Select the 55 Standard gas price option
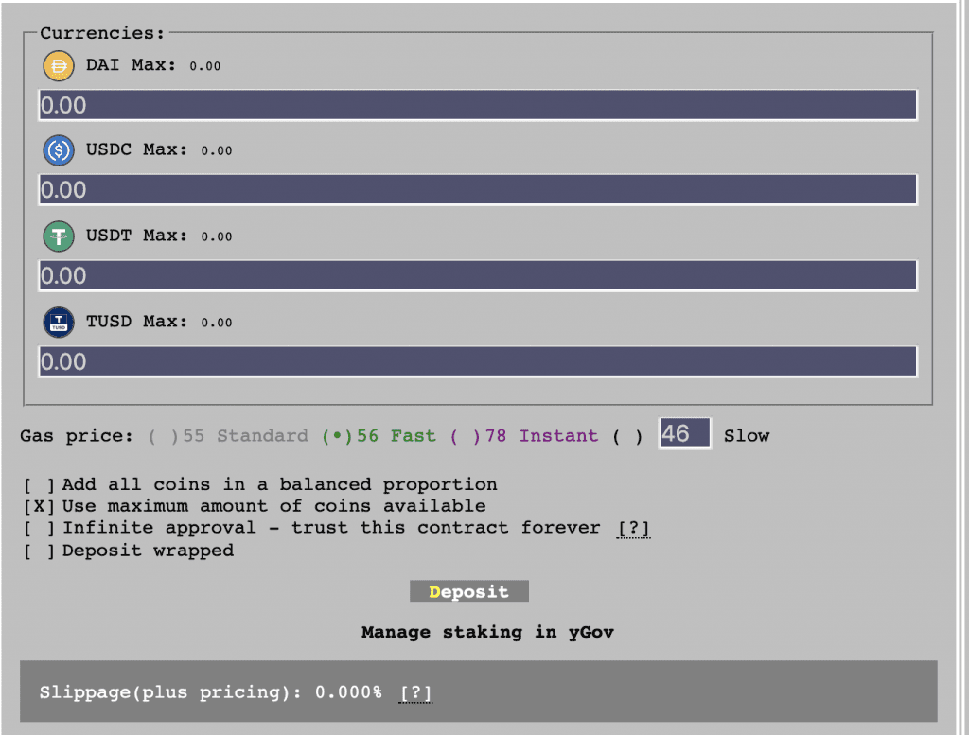969x735 pixels. tap(162, 436)
